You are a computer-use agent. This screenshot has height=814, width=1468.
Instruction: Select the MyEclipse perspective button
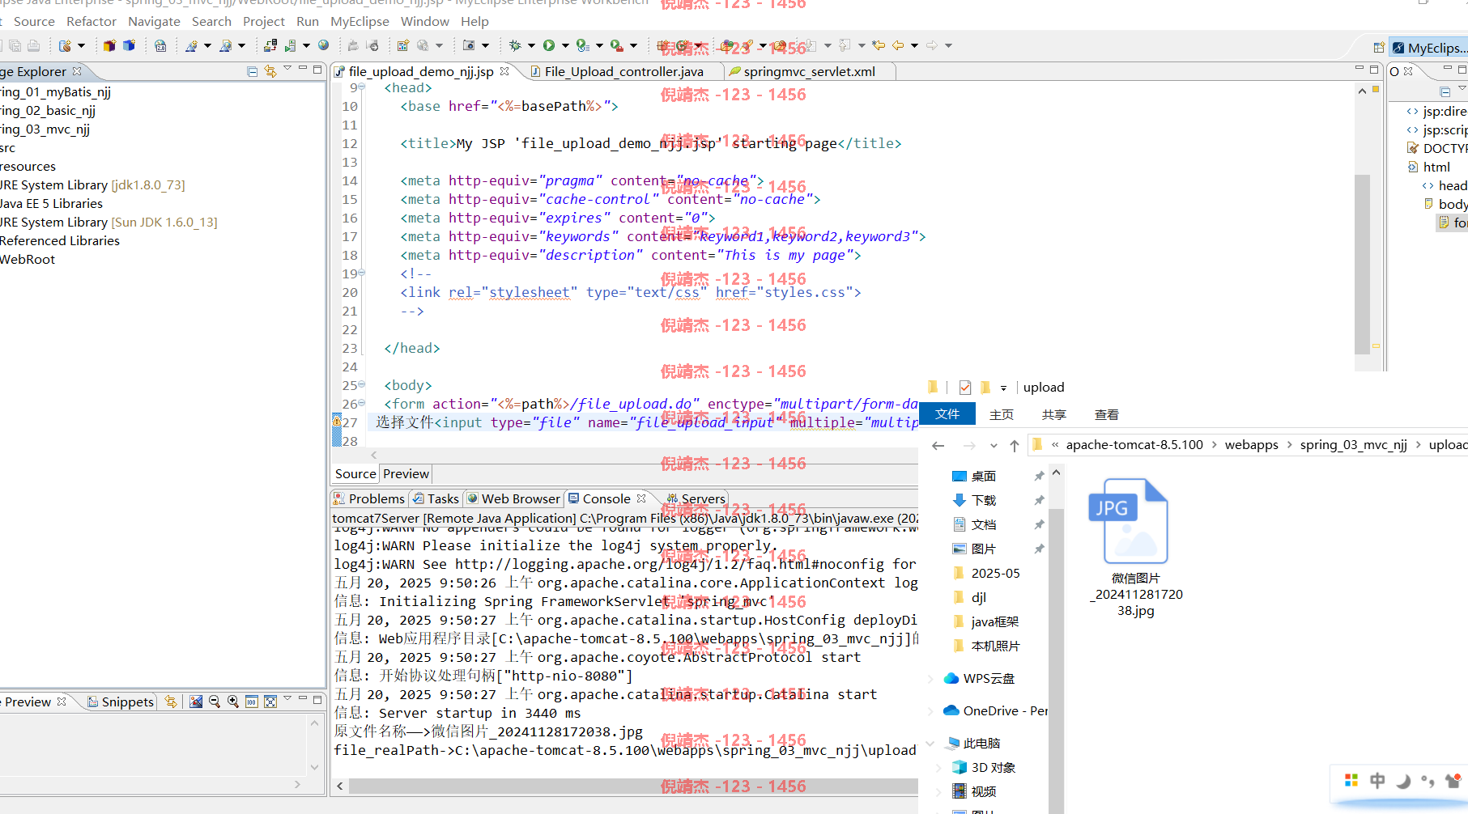1429,48
